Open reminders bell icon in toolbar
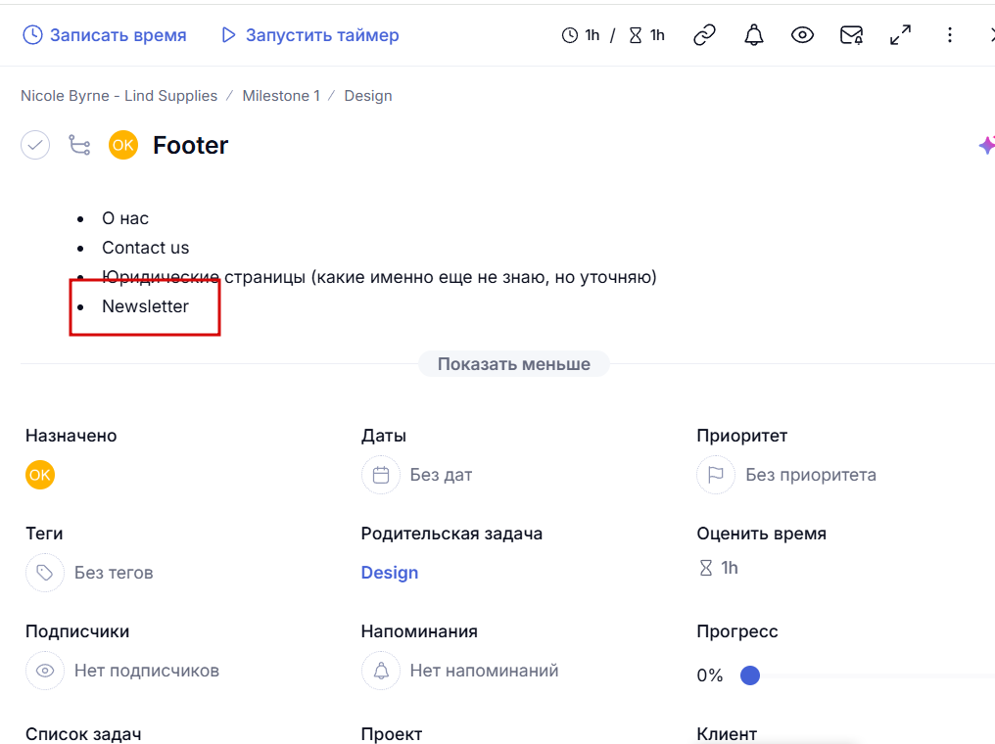The width and height of the screenshot is (995, 744). (x=753, y=35)
